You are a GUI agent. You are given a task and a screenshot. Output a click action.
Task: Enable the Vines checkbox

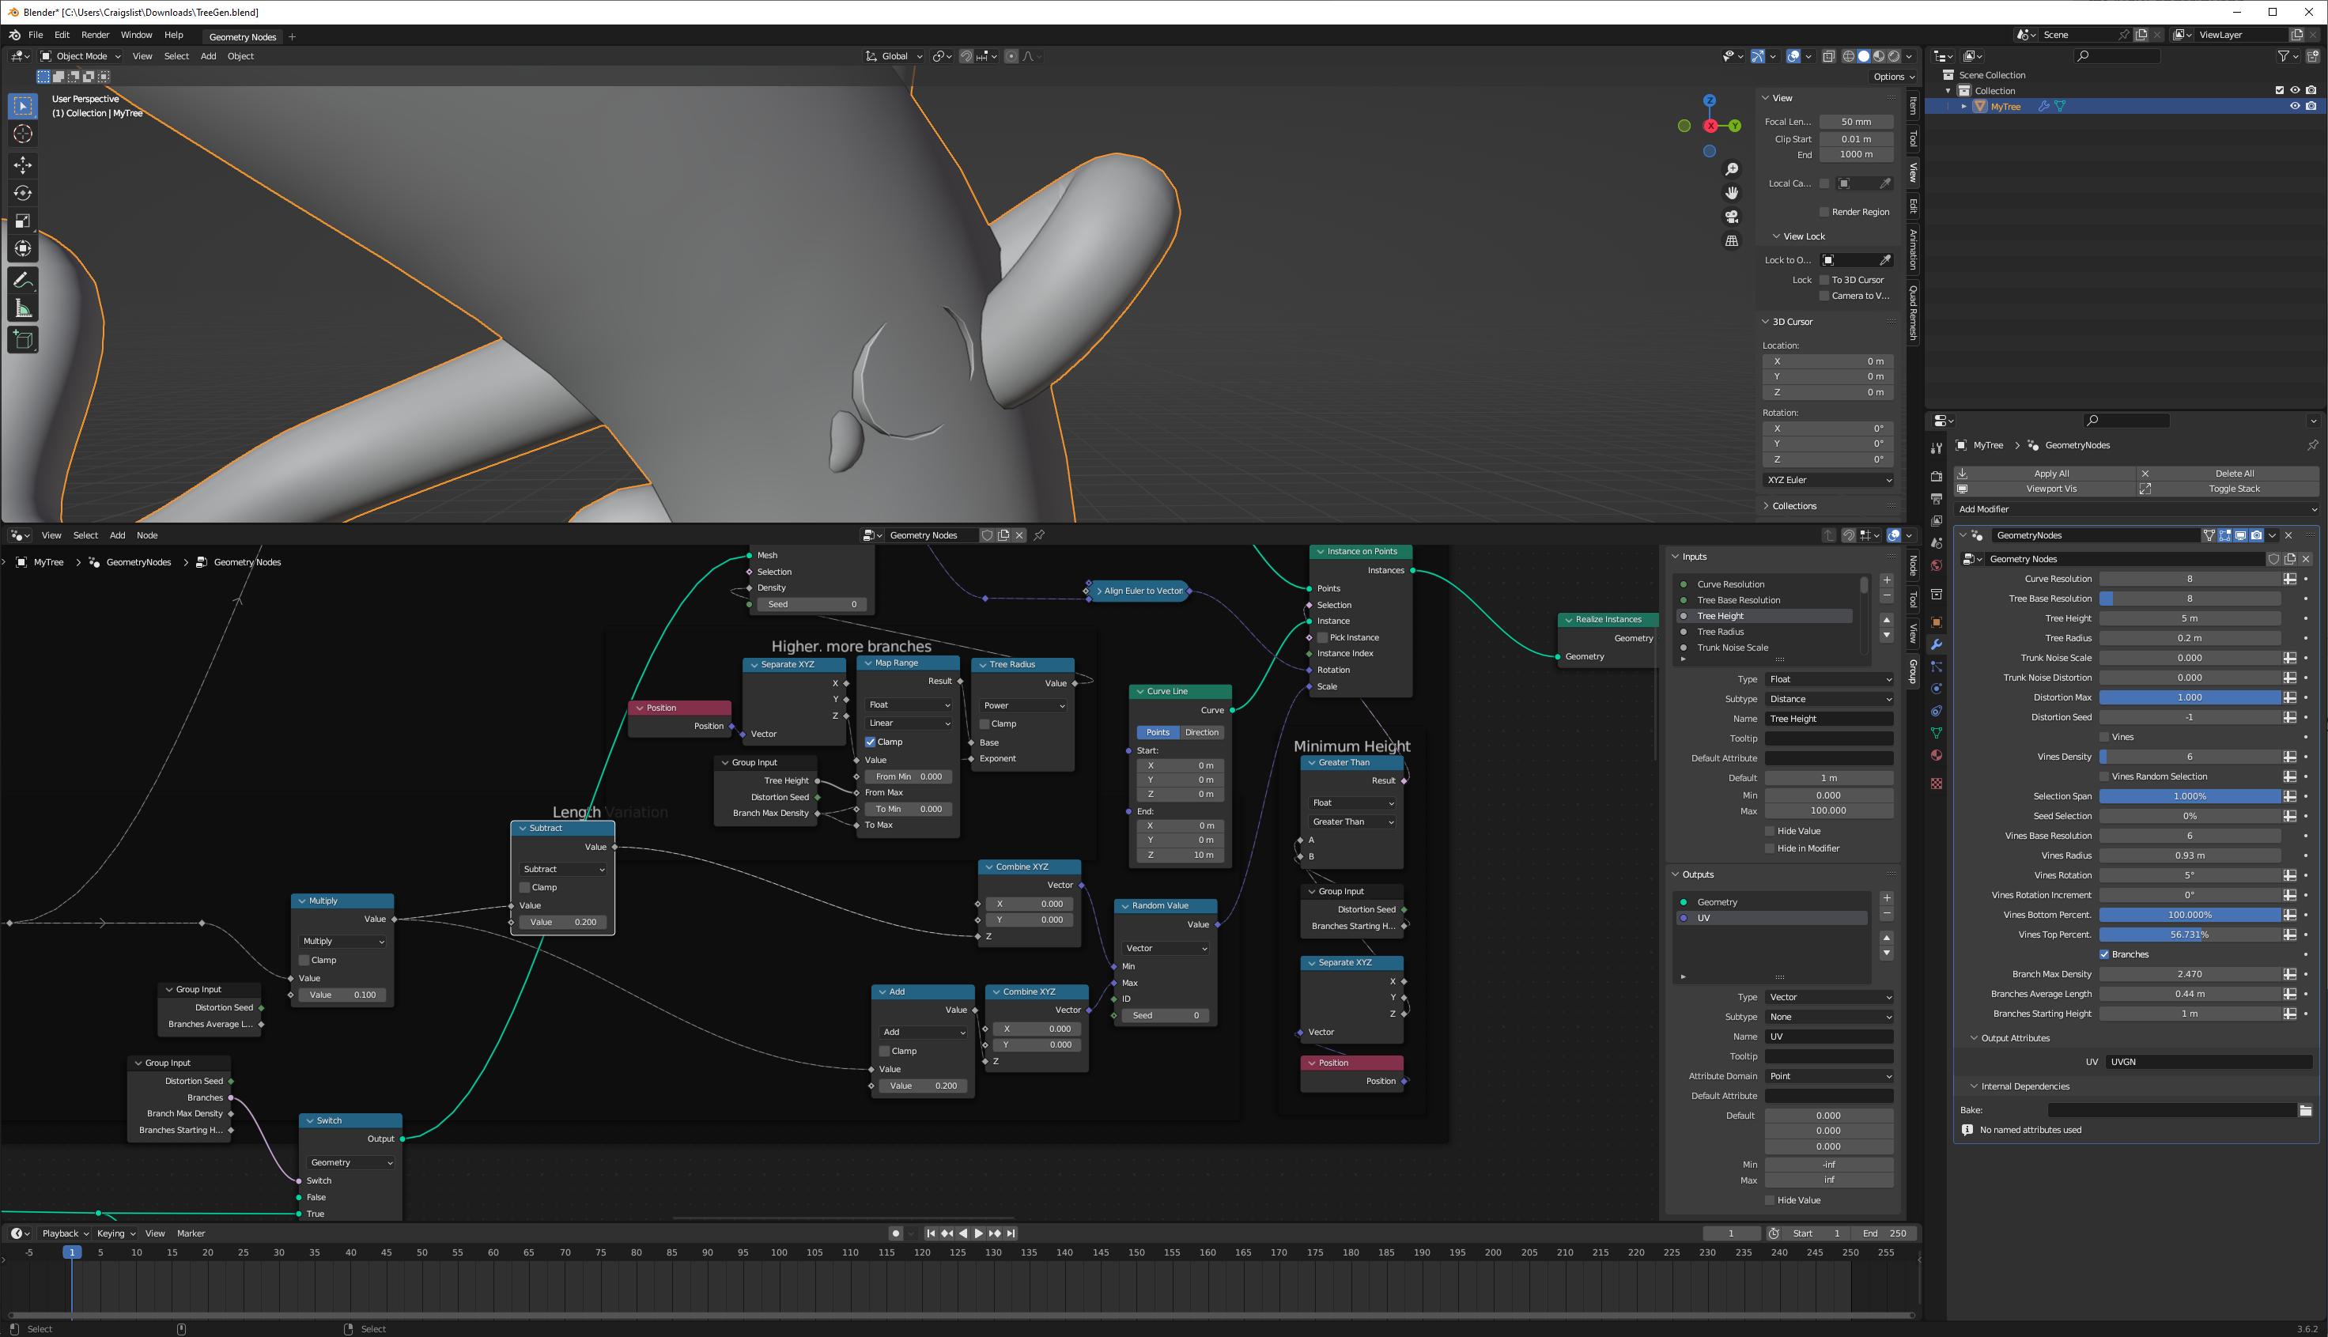click(x=2104, y=736)
